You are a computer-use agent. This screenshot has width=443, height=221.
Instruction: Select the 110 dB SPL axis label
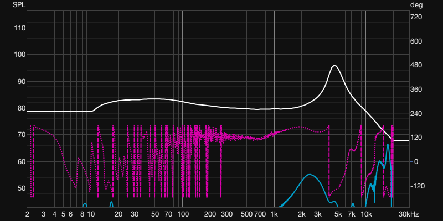coord(19,28)
